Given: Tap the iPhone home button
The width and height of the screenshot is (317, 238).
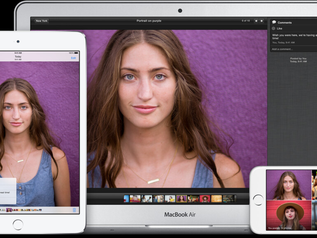Looking at the screenshot, I should 258,200.
